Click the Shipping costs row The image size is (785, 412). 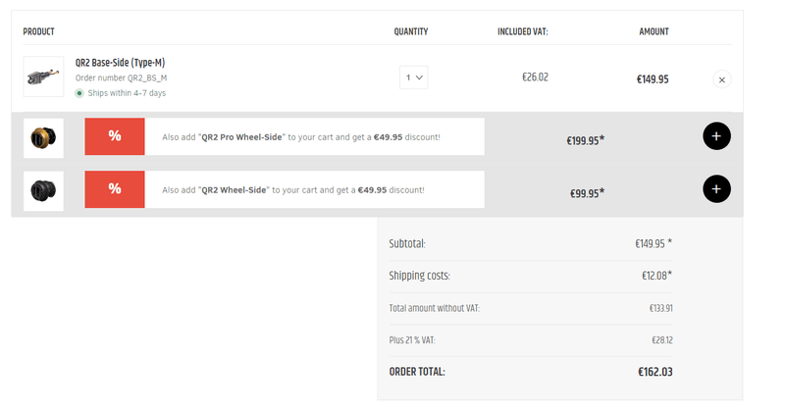pyautogui.click(x=531, y=276)
